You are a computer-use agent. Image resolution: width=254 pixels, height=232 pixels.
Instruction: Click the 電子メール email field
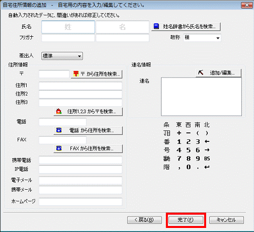click(80, 180)
